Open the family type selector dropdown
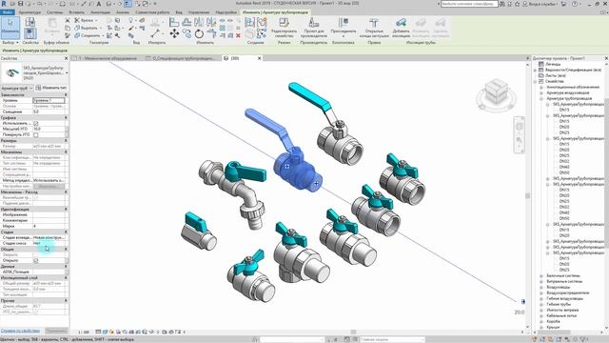The width and height of the screenshot is (609, 343). tap(67, 72)
